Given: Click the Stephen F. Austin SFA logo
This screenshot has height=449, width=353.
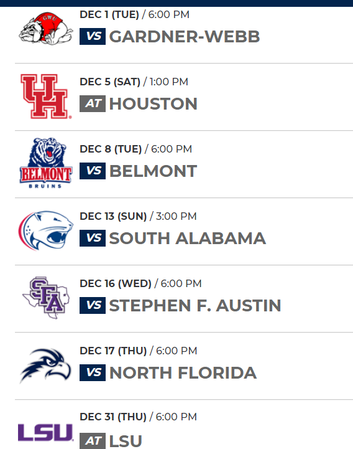Looking at the screenshot, I should tap(46, 298).
